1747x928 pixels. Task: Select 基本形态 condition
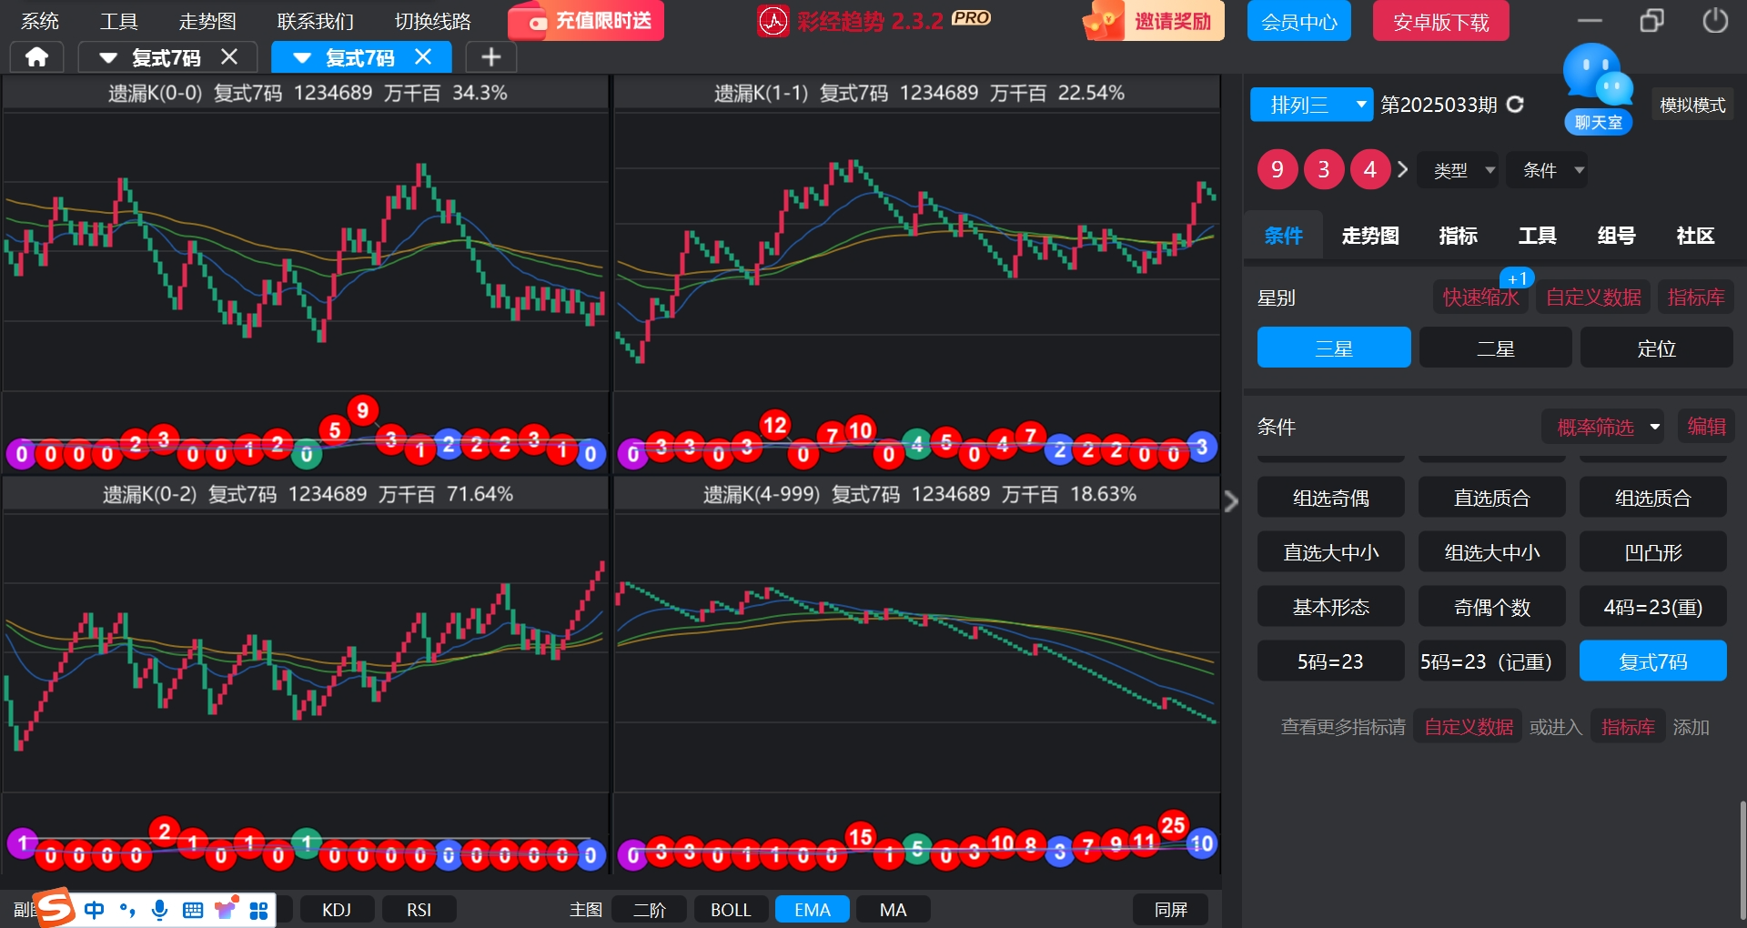click(1331, 607)
